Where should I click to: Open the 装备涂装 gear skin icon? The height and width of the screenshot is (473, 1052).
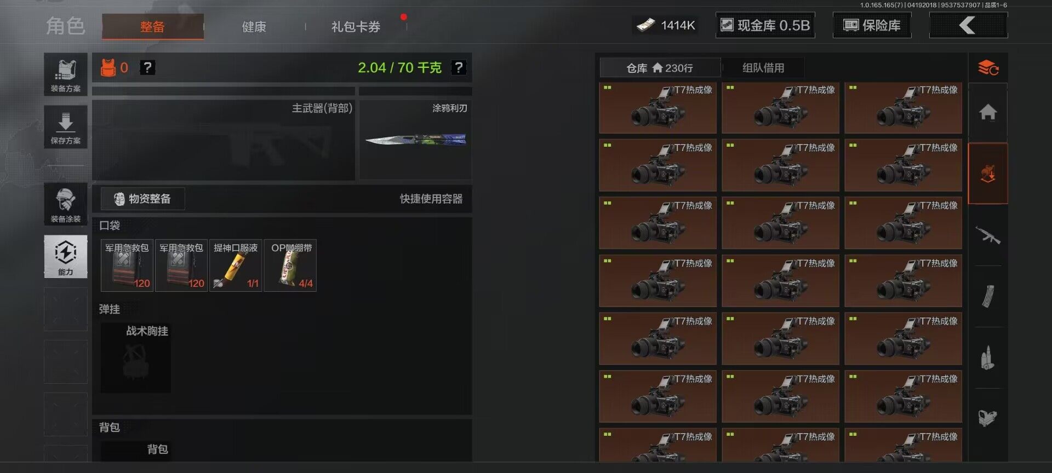[66, 204]
